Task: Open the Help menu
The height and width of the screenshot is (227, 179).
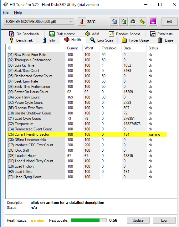Action: [x=18, y=13]
